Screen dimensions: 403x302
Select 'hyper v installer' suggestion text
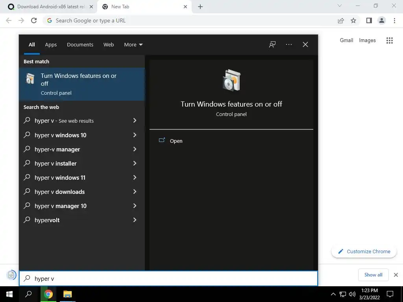(55, 163)
